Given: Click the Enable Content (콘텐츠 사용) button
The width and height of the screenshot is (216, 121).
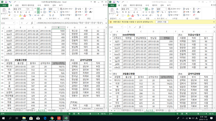Looking at the screenshot, I should pyautogui.click(x=162, y=22).
